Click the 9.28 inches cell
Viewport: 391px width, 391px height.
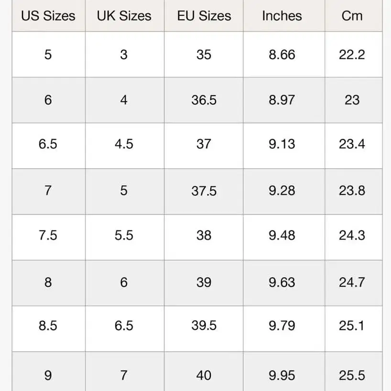coord(282,191)
